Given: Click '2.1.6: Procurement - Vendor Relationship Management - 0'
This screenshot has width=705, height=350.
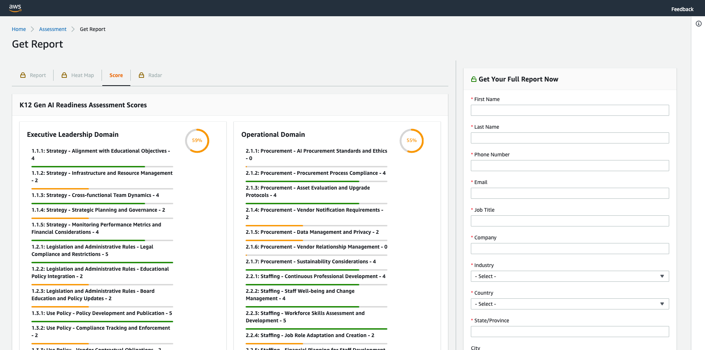Looking at the screenshot, I should (x=316, y=247).
